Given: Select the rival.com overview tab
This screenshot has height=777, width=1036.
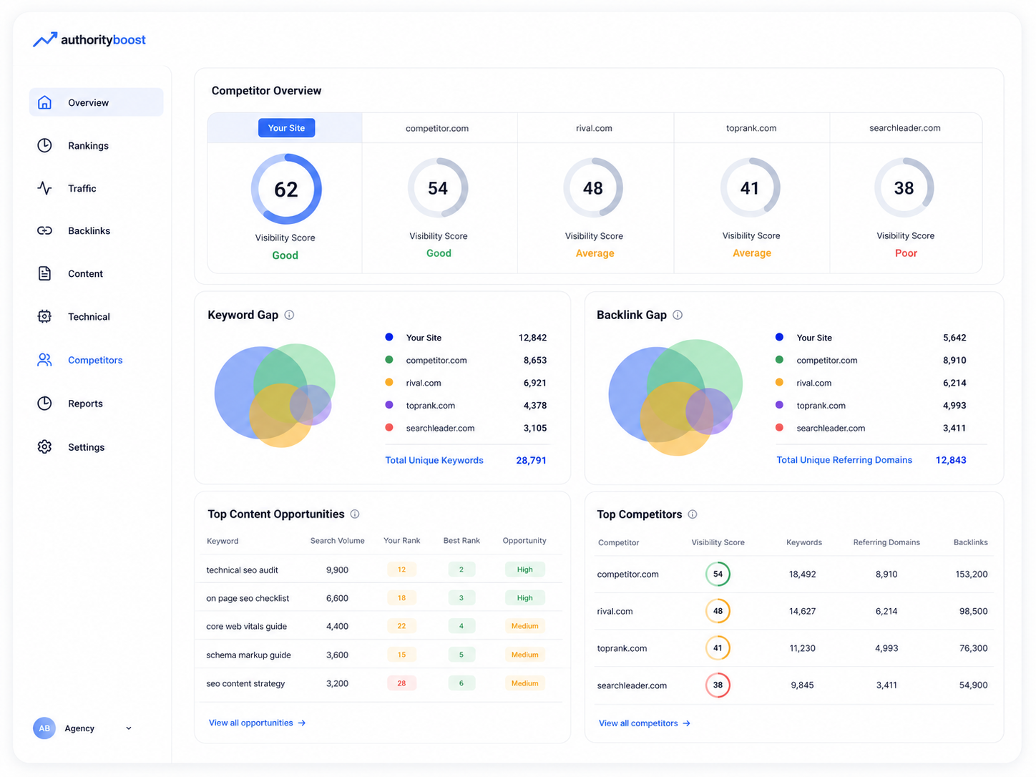Looking at the screenshot, I should coord(594,129).
